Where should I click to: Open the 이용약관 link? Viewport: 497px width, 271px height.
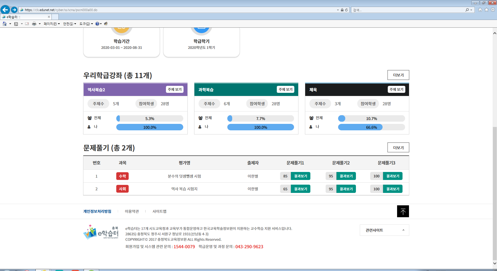(x=132, y=211)
